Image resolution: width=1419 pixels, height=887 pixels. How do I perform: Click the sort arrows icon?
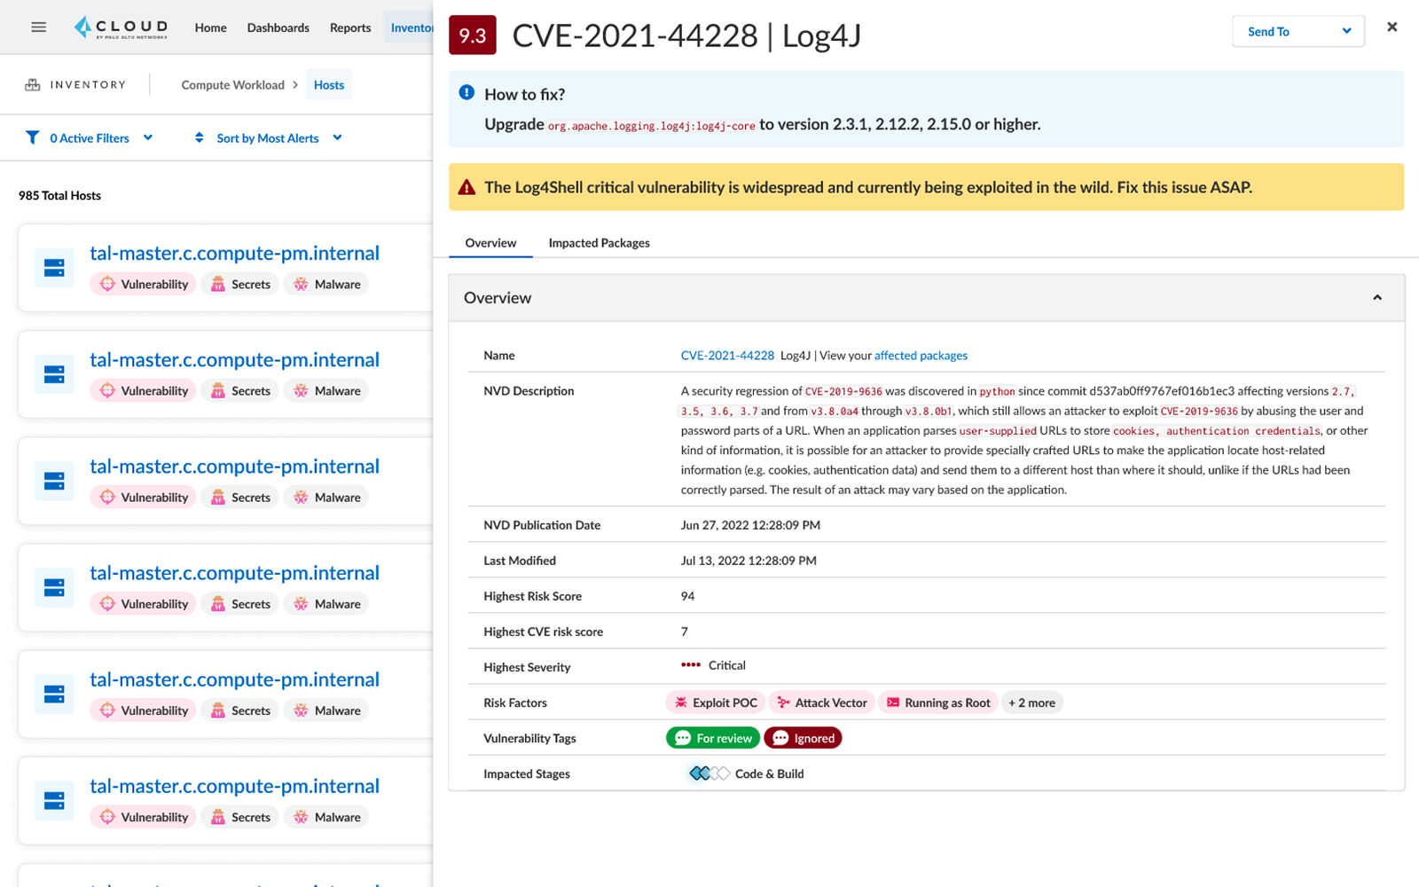click(200, 137)
